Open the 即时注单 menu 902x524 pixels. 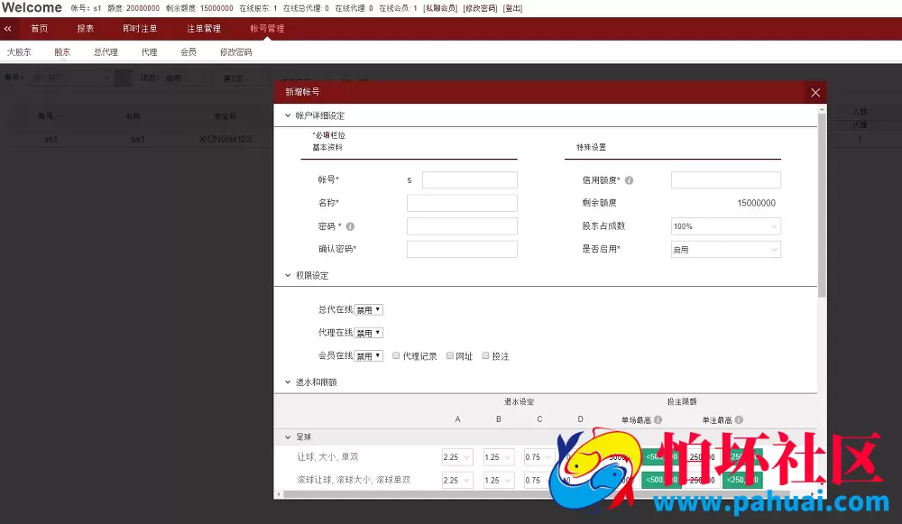(x=139, y=28)
